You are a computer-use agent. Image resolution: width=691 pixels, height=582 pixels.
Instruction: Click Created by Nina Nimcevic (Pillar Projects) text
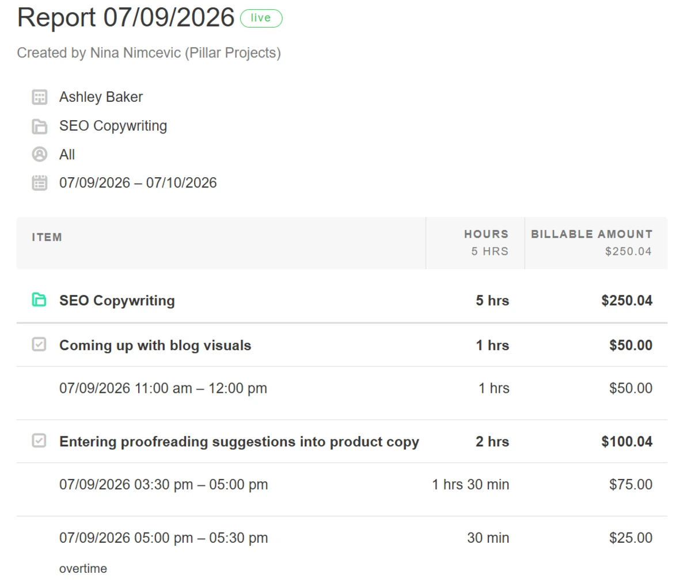click(x=149, y=53)
